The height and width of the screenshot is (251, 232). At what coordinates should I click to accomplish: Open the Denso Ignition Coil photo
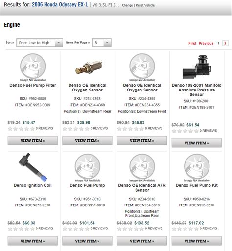pyautogui.click(x=33, y=167)
